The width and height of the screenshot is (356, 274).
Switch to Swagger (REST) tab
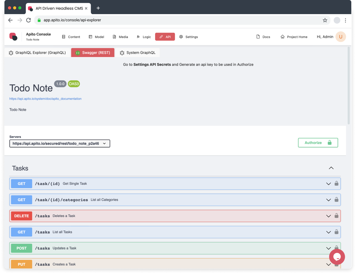(93, 53)
